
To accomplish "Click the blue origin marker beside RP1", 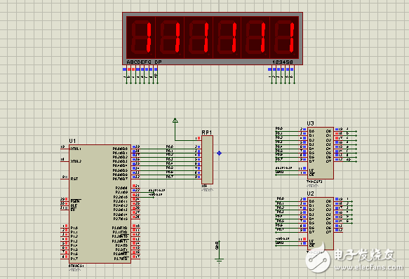I will (220, 153).
